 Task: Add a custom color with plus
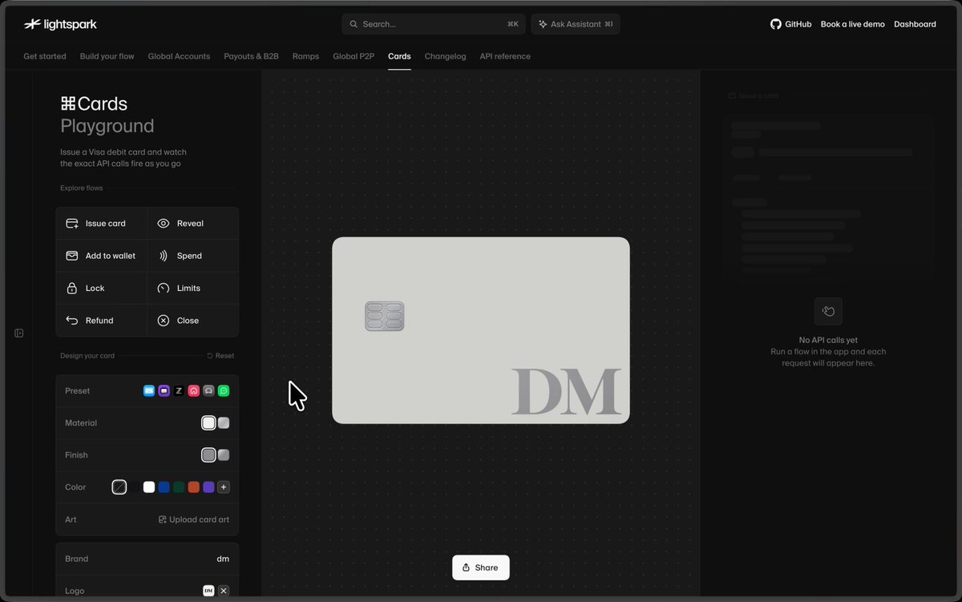(224, 487)
